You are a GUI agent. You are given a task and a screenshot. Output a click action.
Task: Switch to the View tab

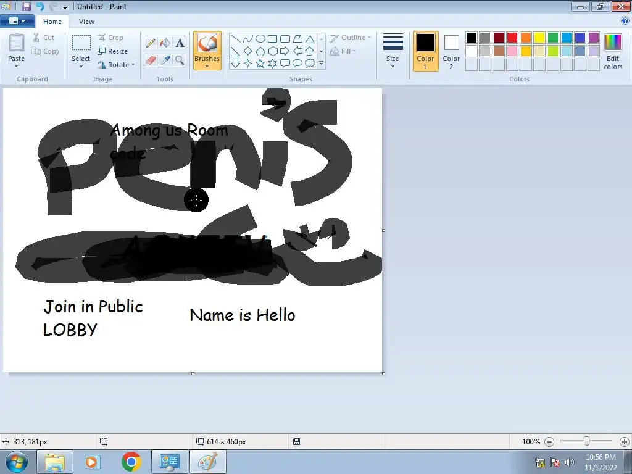(x=86, y=22)
